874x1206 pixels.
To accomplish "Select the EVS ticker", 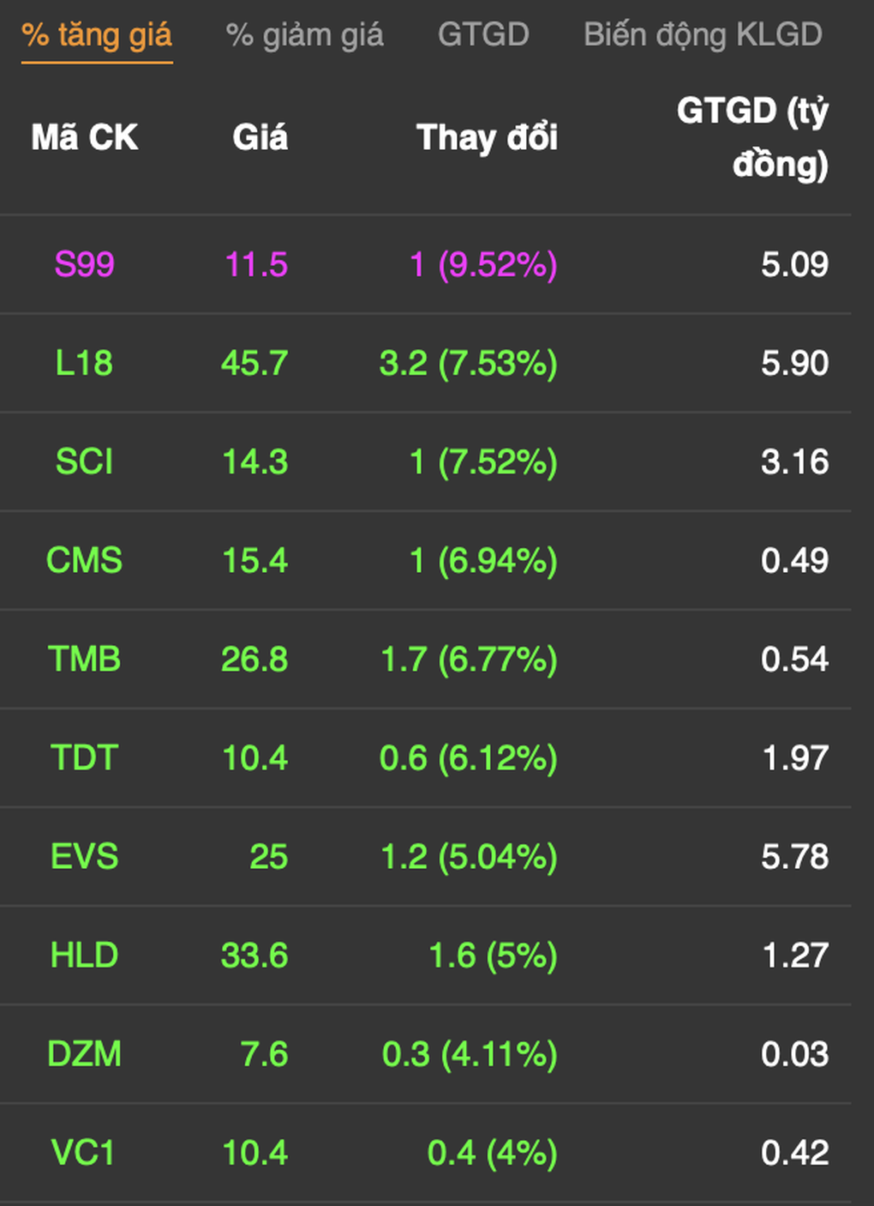I will [x=84, y=856].
